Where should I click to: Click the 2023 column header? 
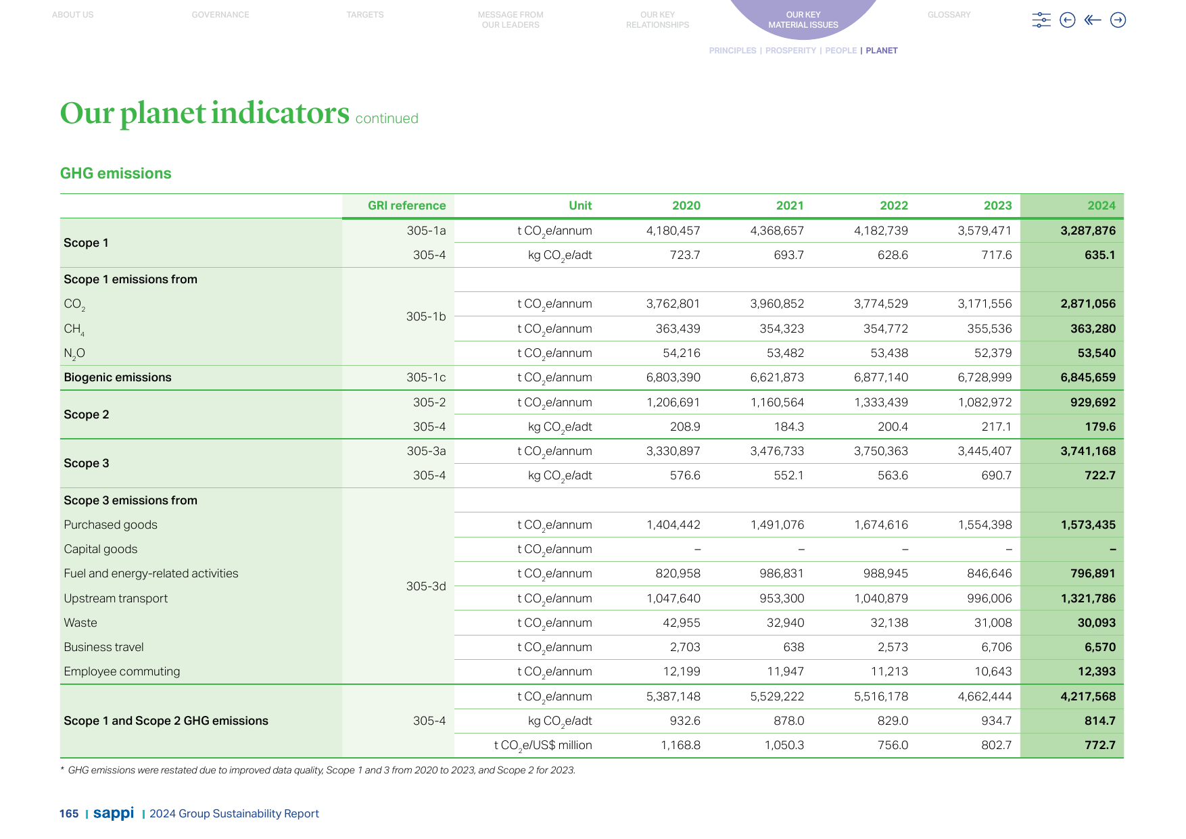point(997,206)
